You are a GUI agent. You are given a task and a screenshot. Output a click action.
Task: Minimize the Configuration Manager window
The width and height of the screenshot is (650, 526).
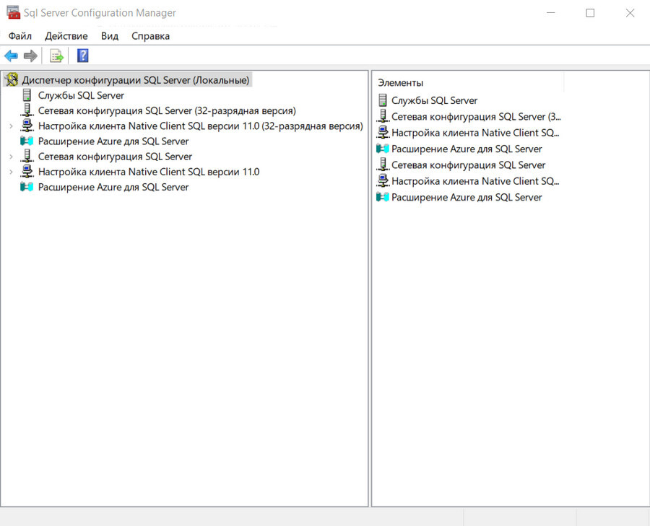550,13
